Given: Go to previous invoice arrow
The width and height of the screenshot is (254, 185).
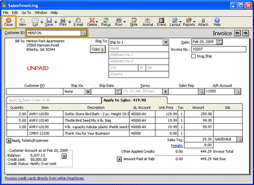Looking at the screenshot, I should (238, 33).
